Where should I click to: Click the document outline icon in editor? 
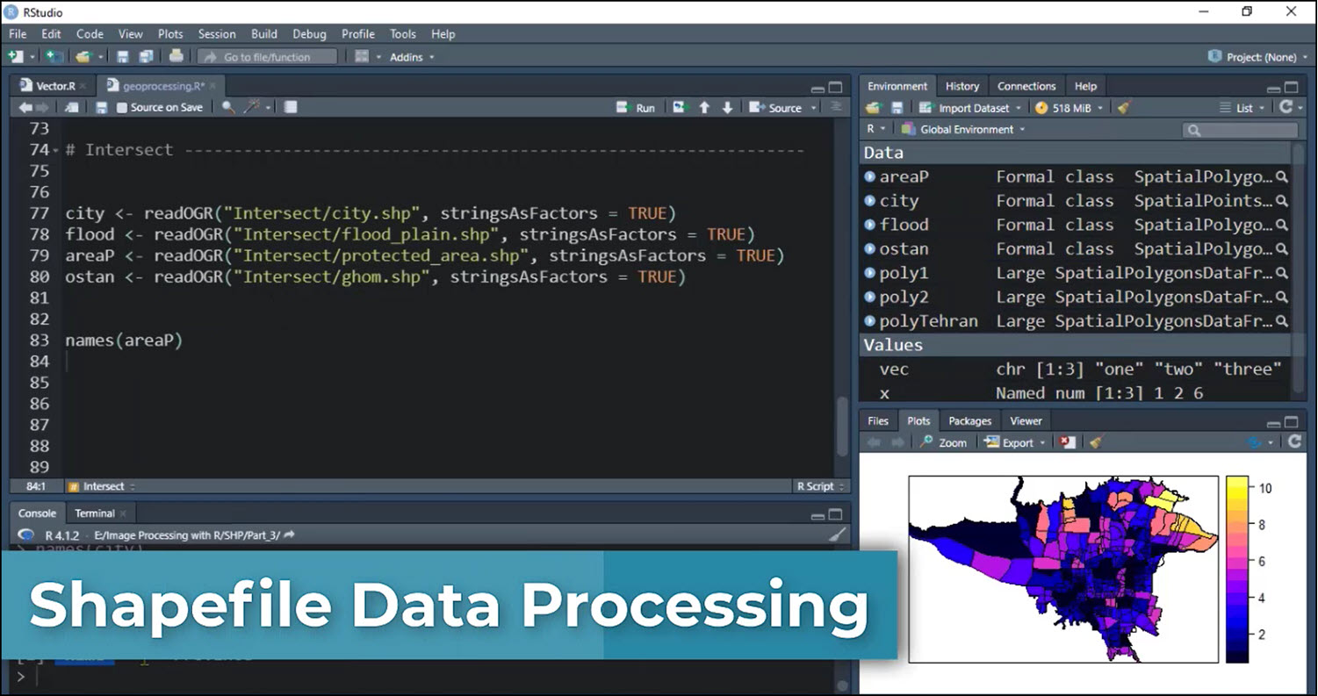coord(836,107)
